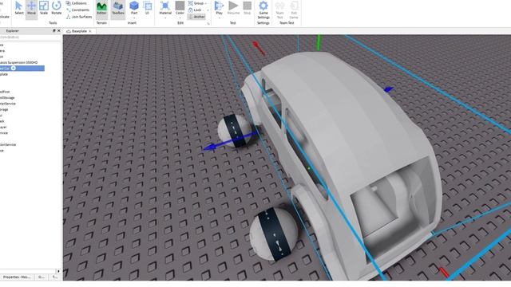Select the Suspension 3500HD item in Explorer
Screen dimensions: 511x287
pos(19,62)
